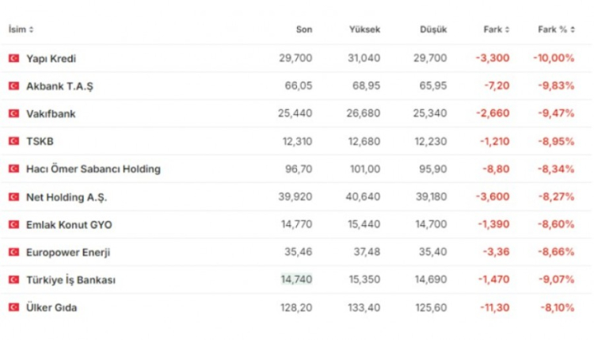The width and height of the screenshot is (594, 340).
Task: Click the flag icon next to Europower Enerji
Action: [13, 252]
